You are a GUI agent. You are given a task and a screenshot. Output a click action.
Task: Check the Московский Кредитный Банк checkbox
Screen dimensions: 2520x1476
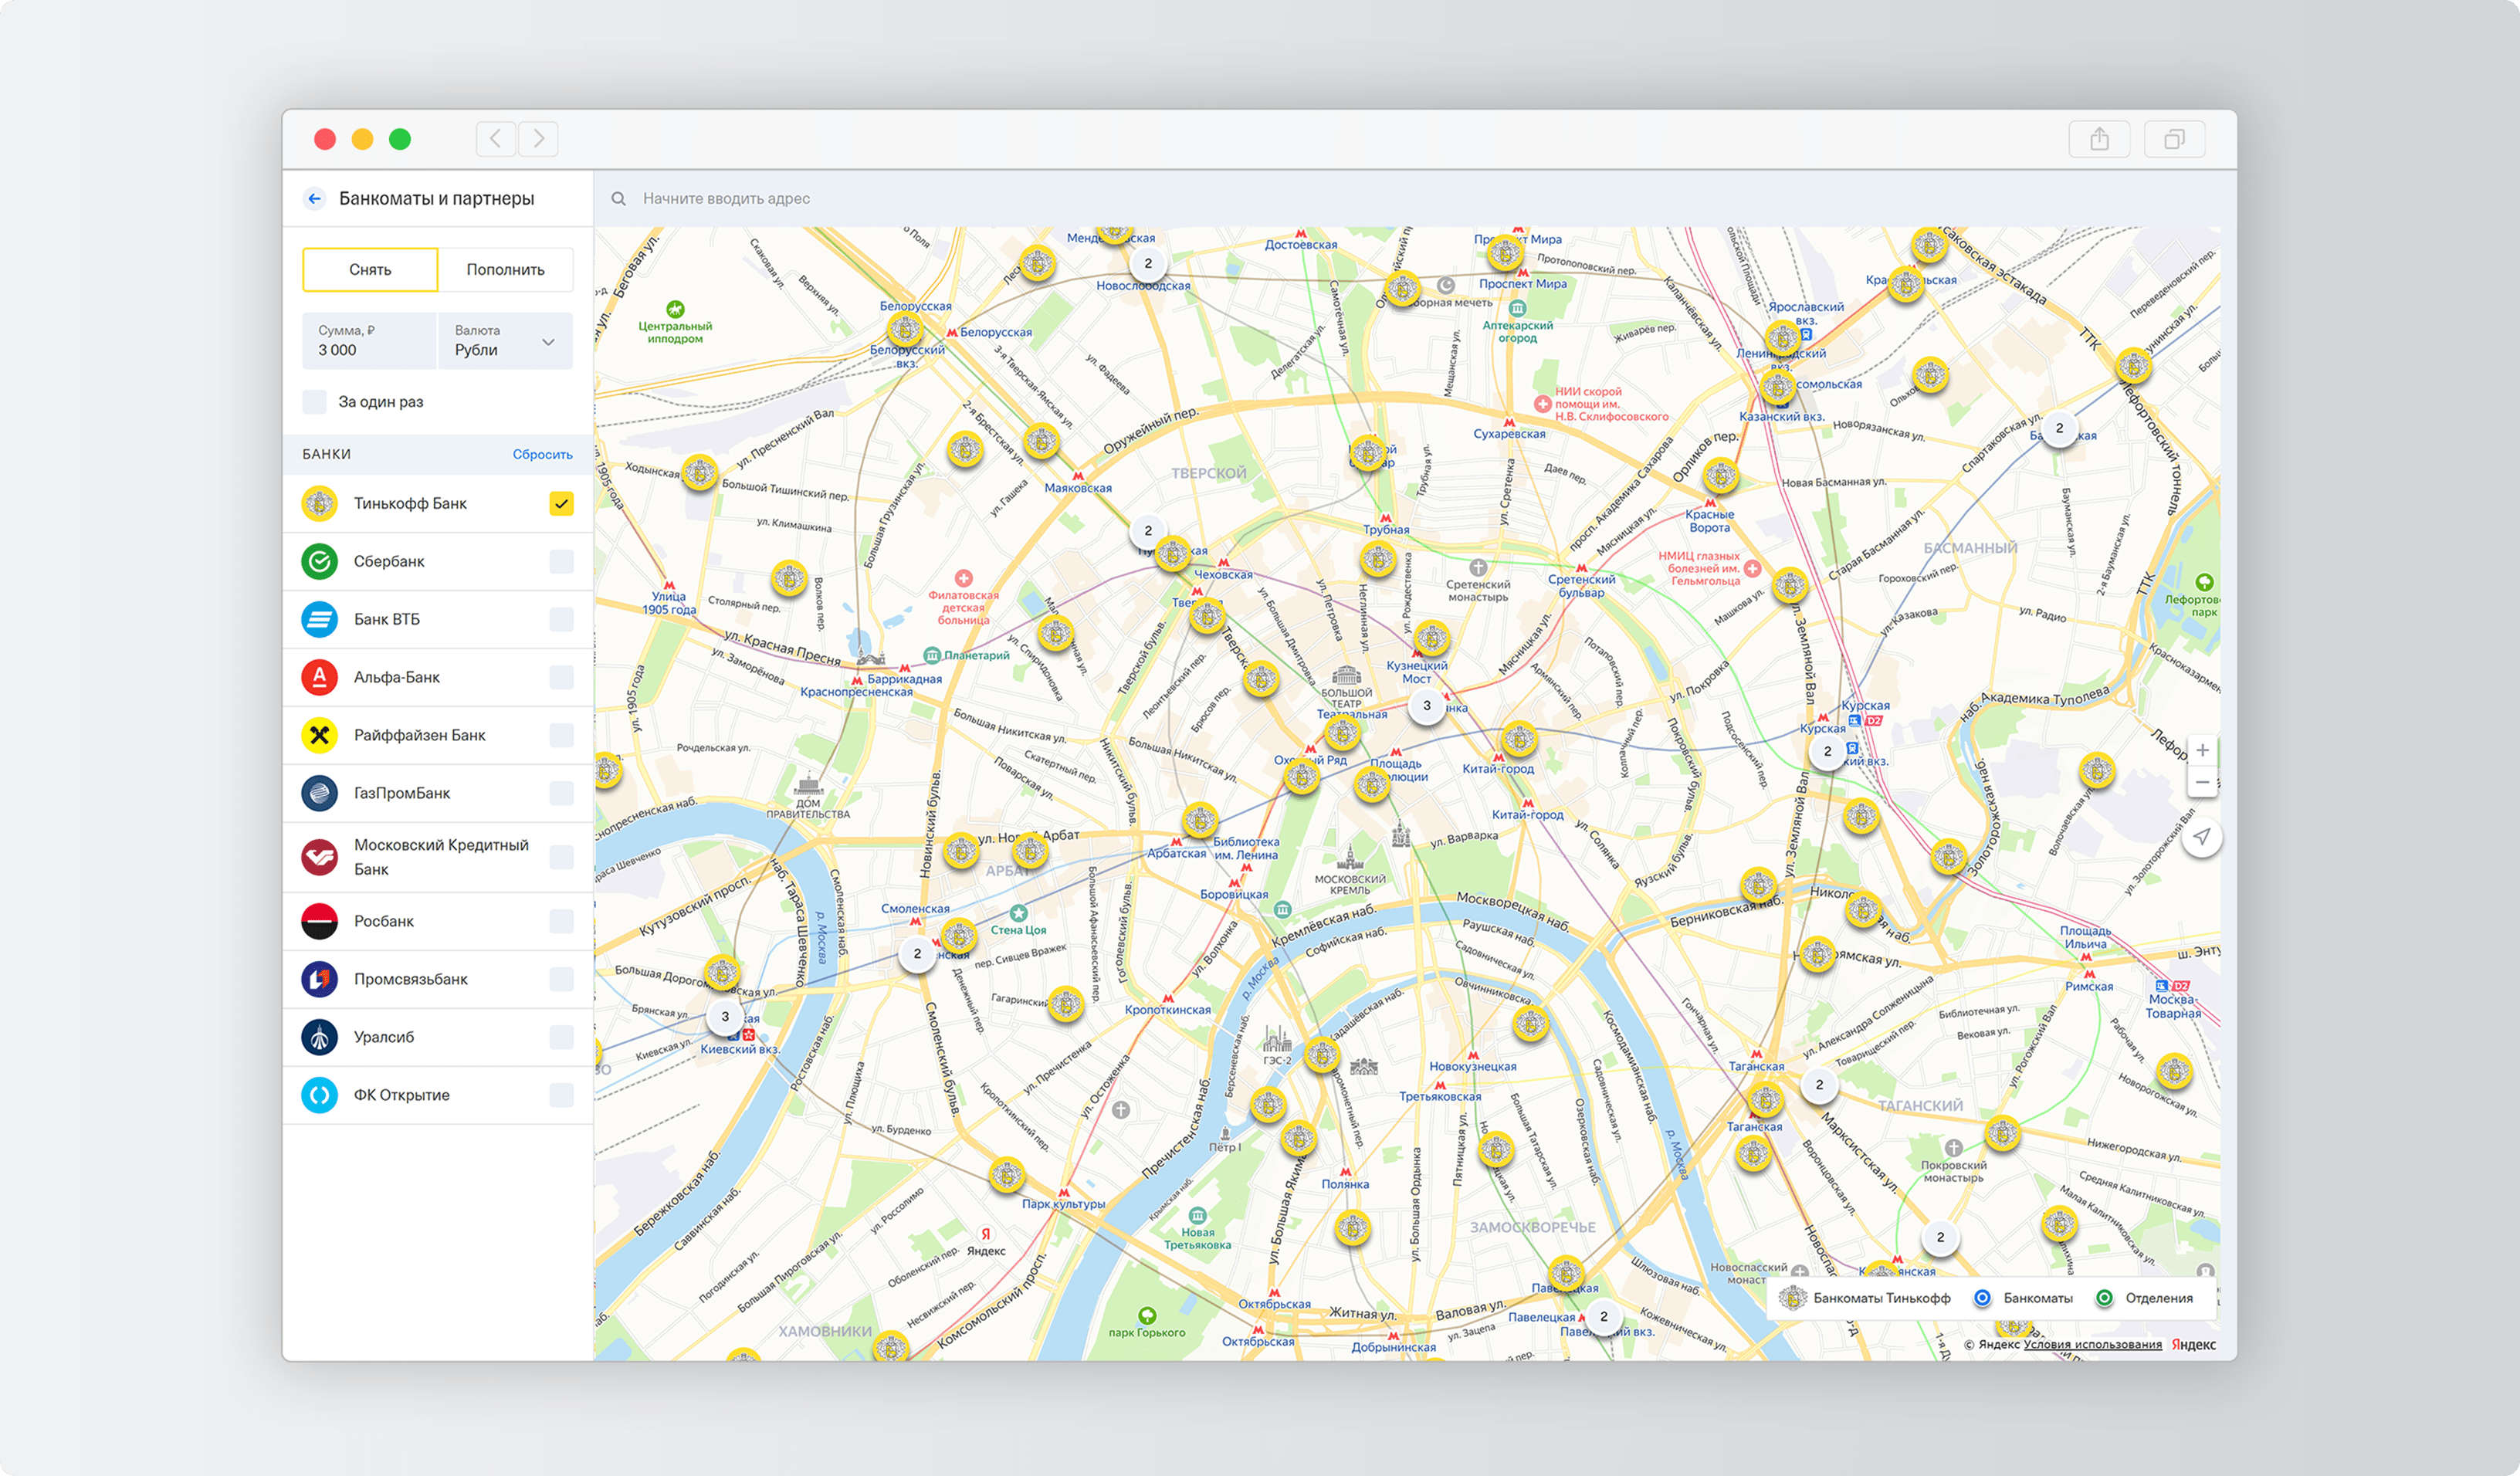(562, 857)
